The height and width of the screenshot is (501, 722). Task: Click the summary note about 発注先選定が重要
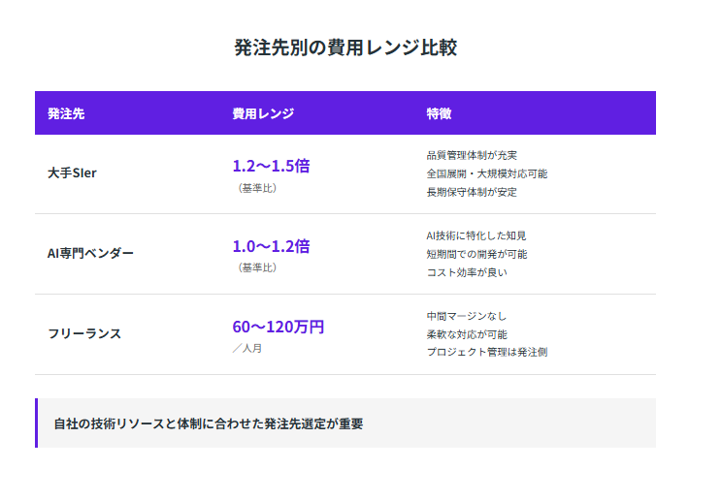pyautogui.click(x=209, y=423)
